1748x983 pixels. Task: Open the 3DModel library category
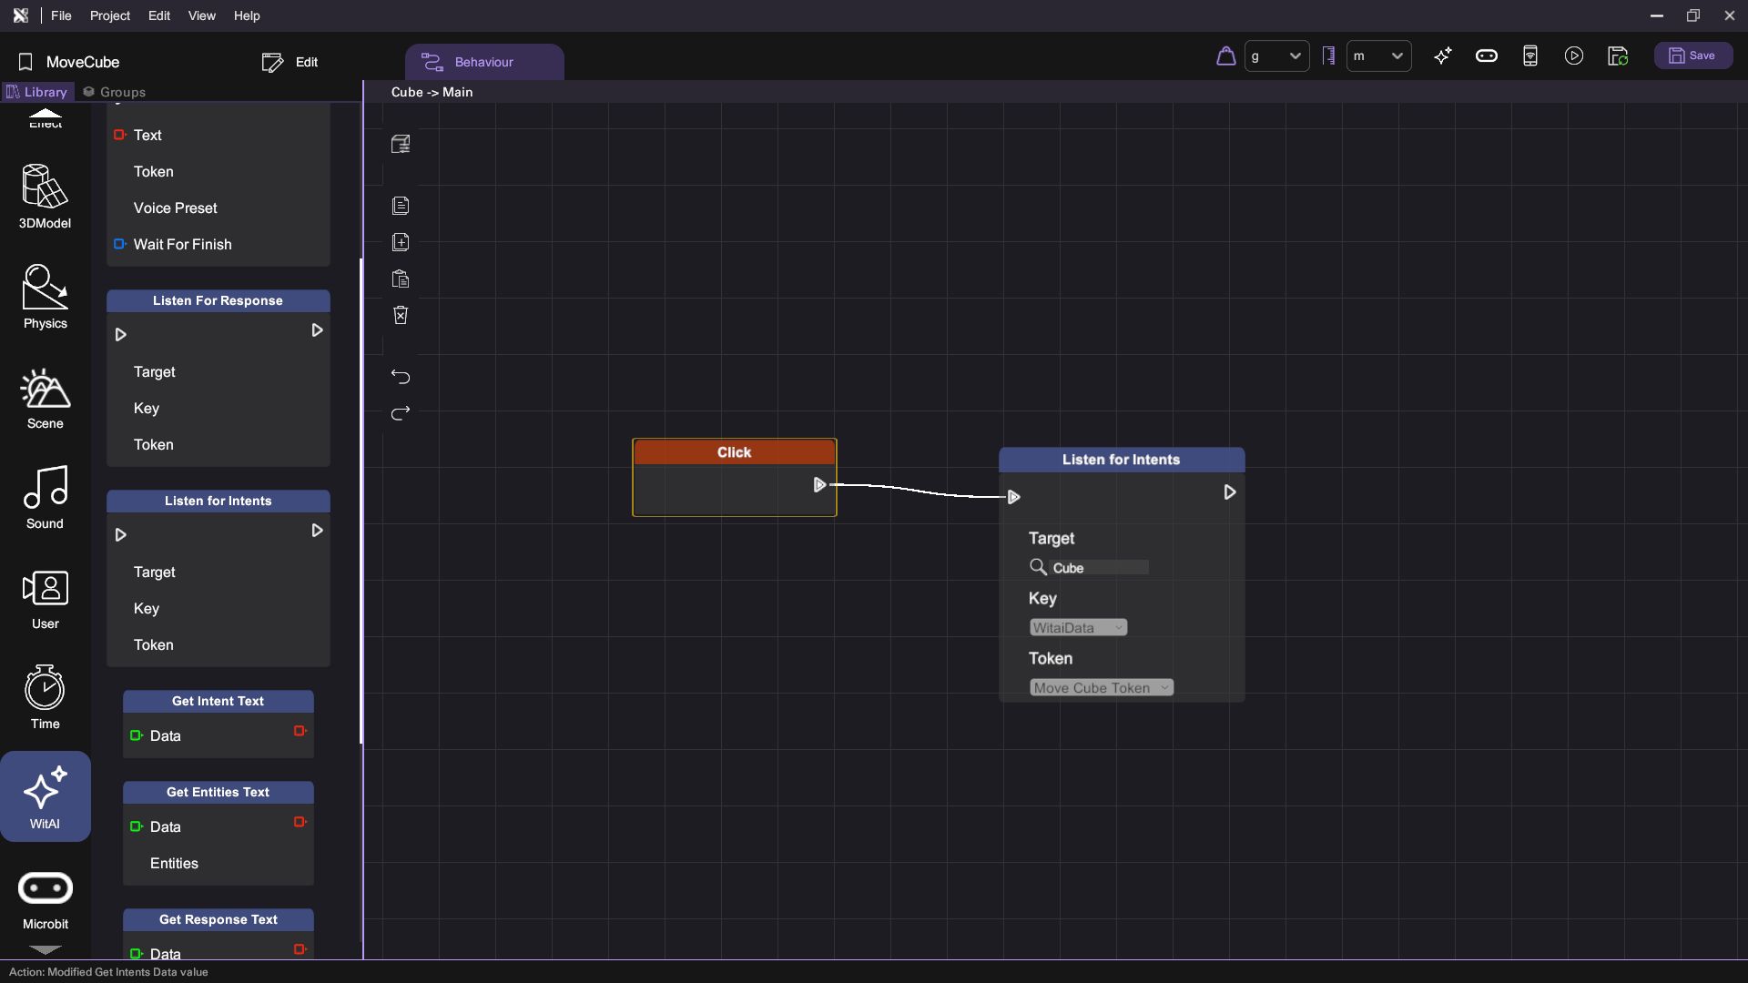(x=45, y=197)
